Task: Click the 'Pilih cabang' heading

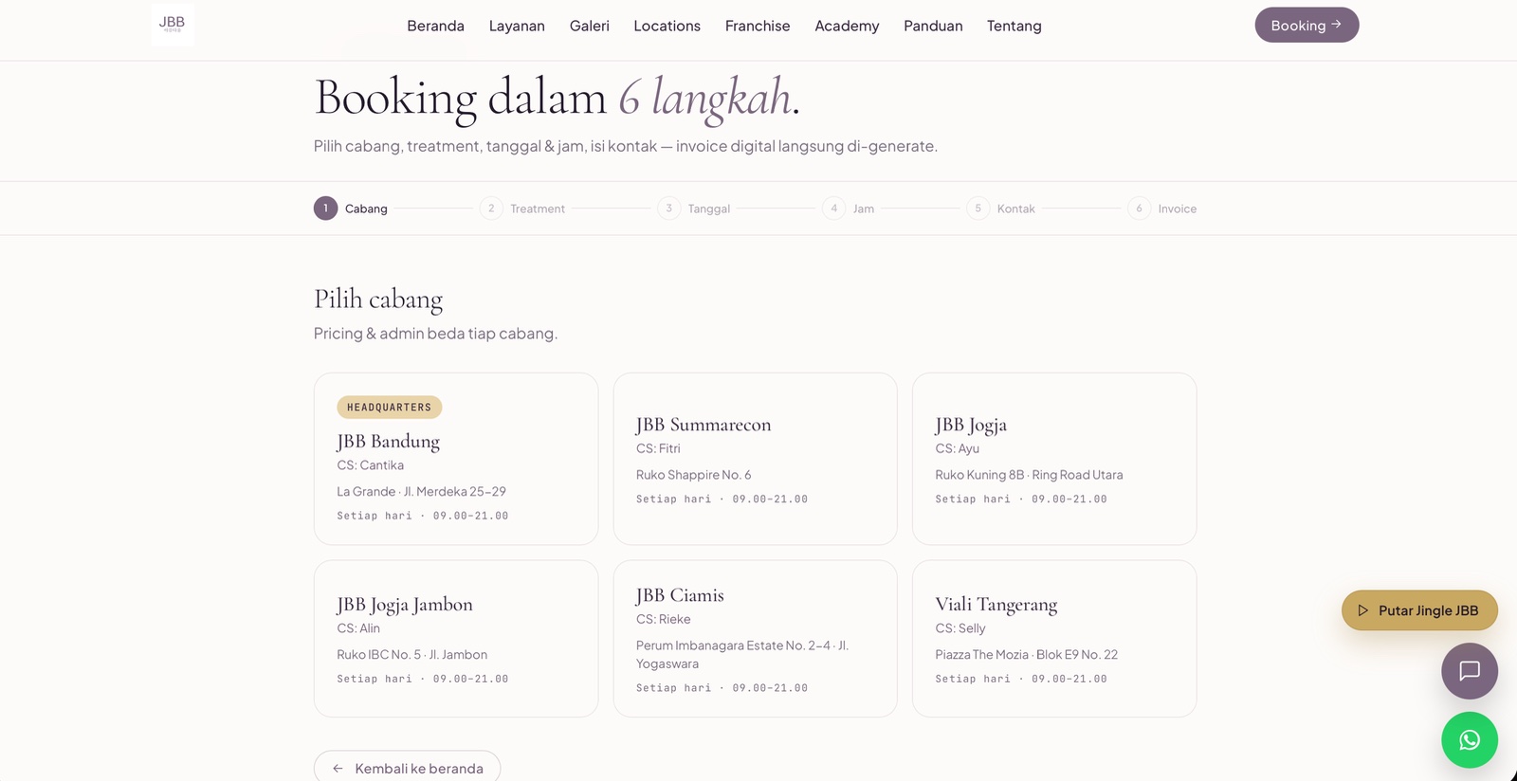Action: coord(378,300)
